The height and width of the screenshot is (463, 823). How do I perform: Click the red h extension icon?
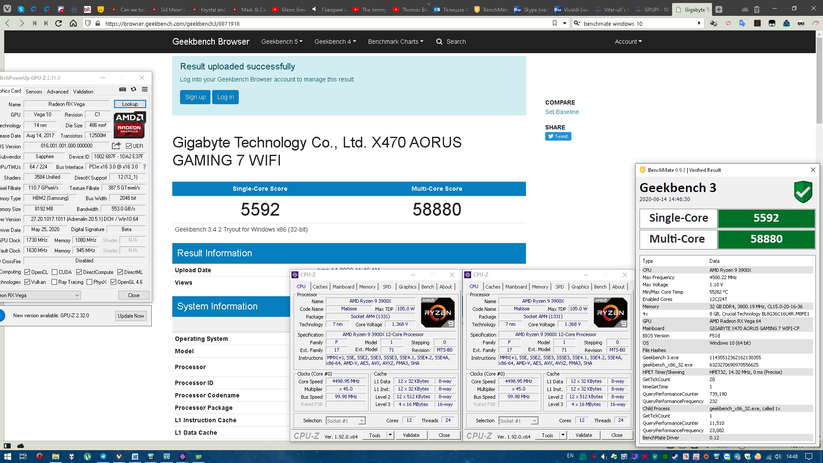point(757,23)
